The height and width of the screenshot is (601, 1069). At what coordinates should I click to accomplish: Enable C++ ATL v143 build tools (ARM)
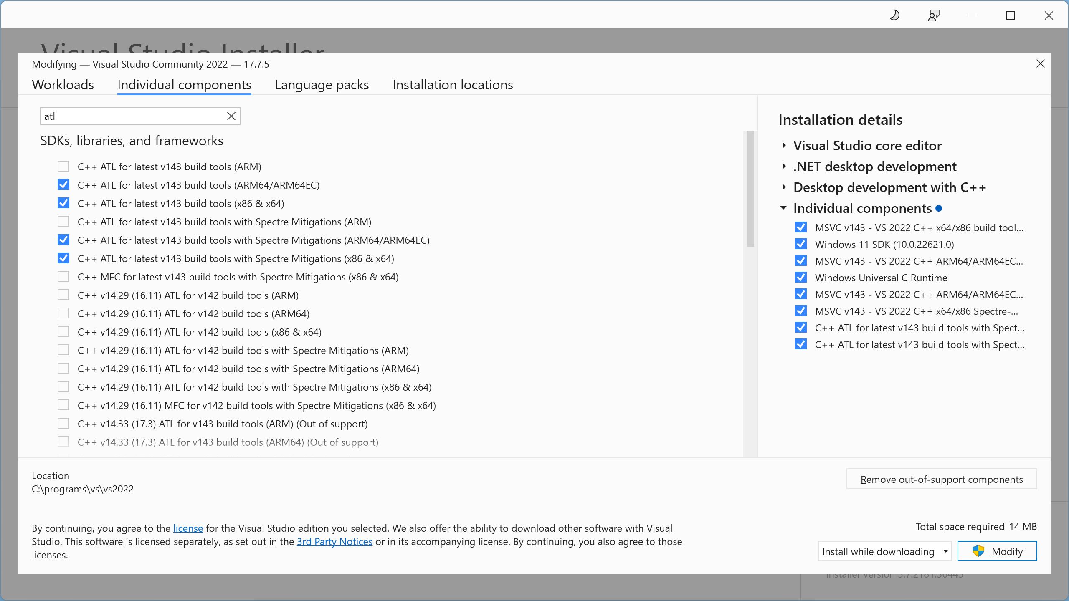[63, 167]
